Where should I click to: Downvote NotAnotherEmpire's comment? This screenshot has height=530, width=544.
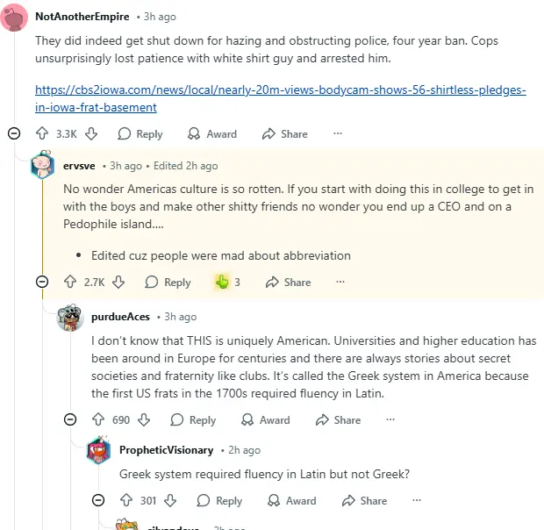pos(91,134)
